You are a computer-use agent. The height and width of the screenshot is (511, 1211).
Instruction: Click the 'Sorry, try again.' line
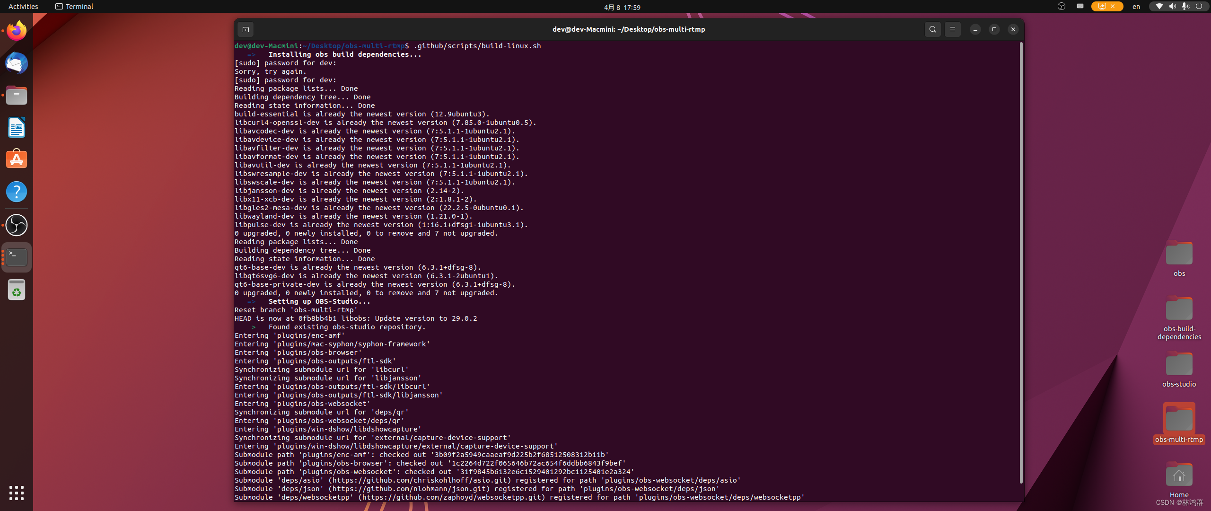click(x=271, y=71)
